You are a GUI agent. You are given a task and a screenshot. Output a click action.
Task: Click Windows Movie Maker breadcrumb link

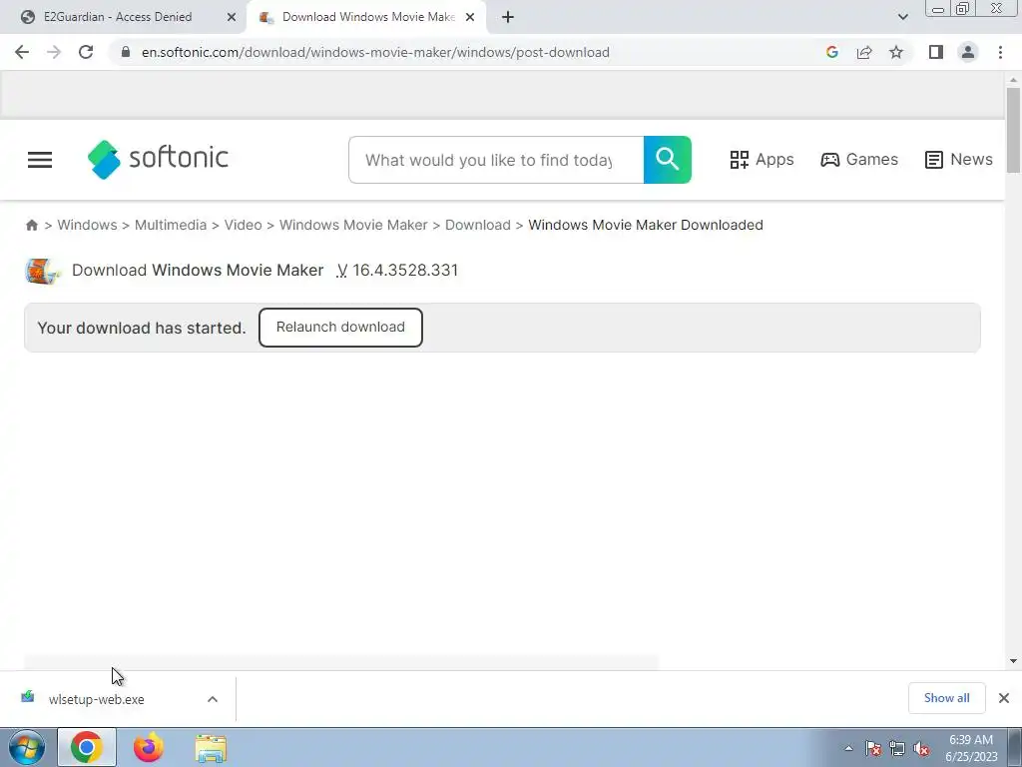click(353, 225)
